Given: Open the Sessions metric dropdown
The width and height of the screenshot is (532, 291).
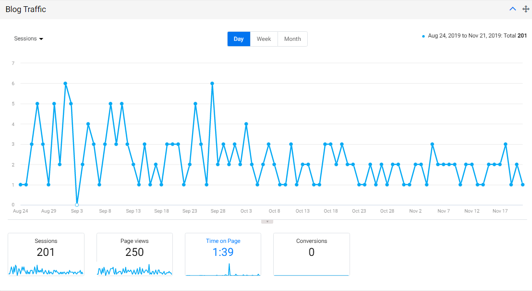Looking at the screenshot, I should point(28,39).
